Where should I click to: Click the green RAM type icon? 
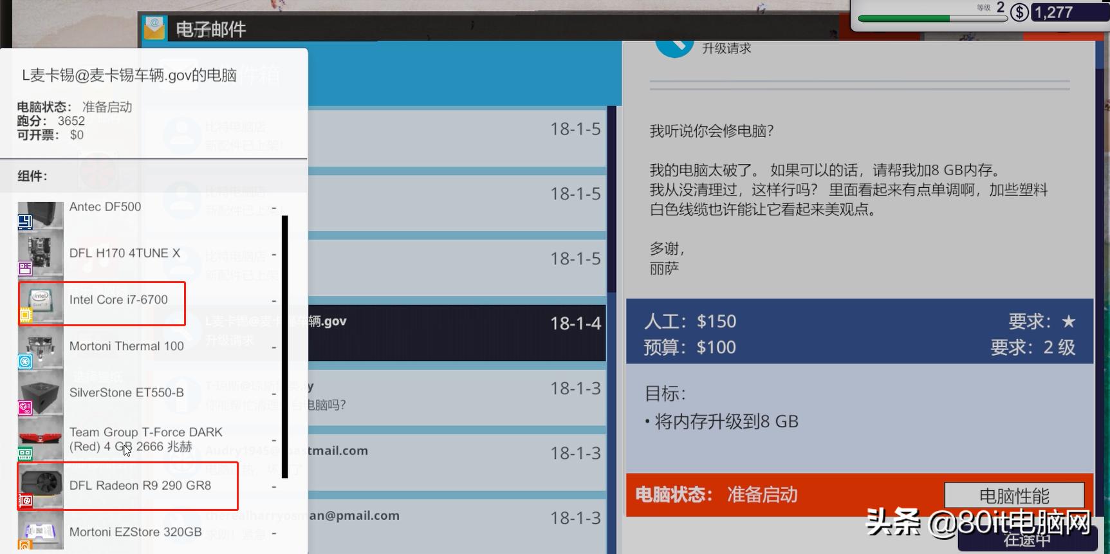point(25,454)
